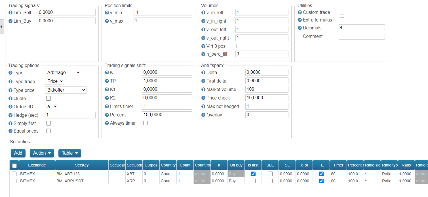Image resolution: width=428 pixels, height=197 pixels.
Task: Enable the Custom trade checkbox
Action: (x=342, y=12)
